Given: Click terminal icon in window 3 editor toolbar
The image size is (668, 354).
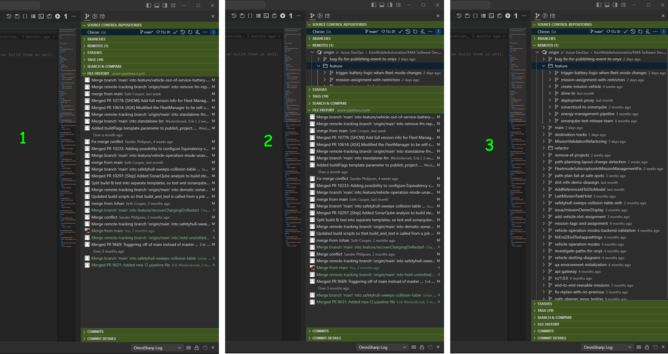Looking at the screenshot, I should (492, 16).
